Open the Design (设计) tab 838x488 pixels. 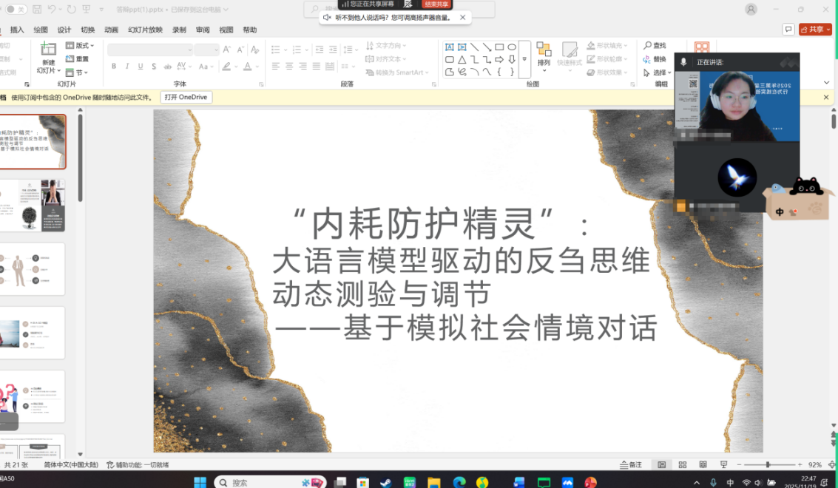pos(64,30)
